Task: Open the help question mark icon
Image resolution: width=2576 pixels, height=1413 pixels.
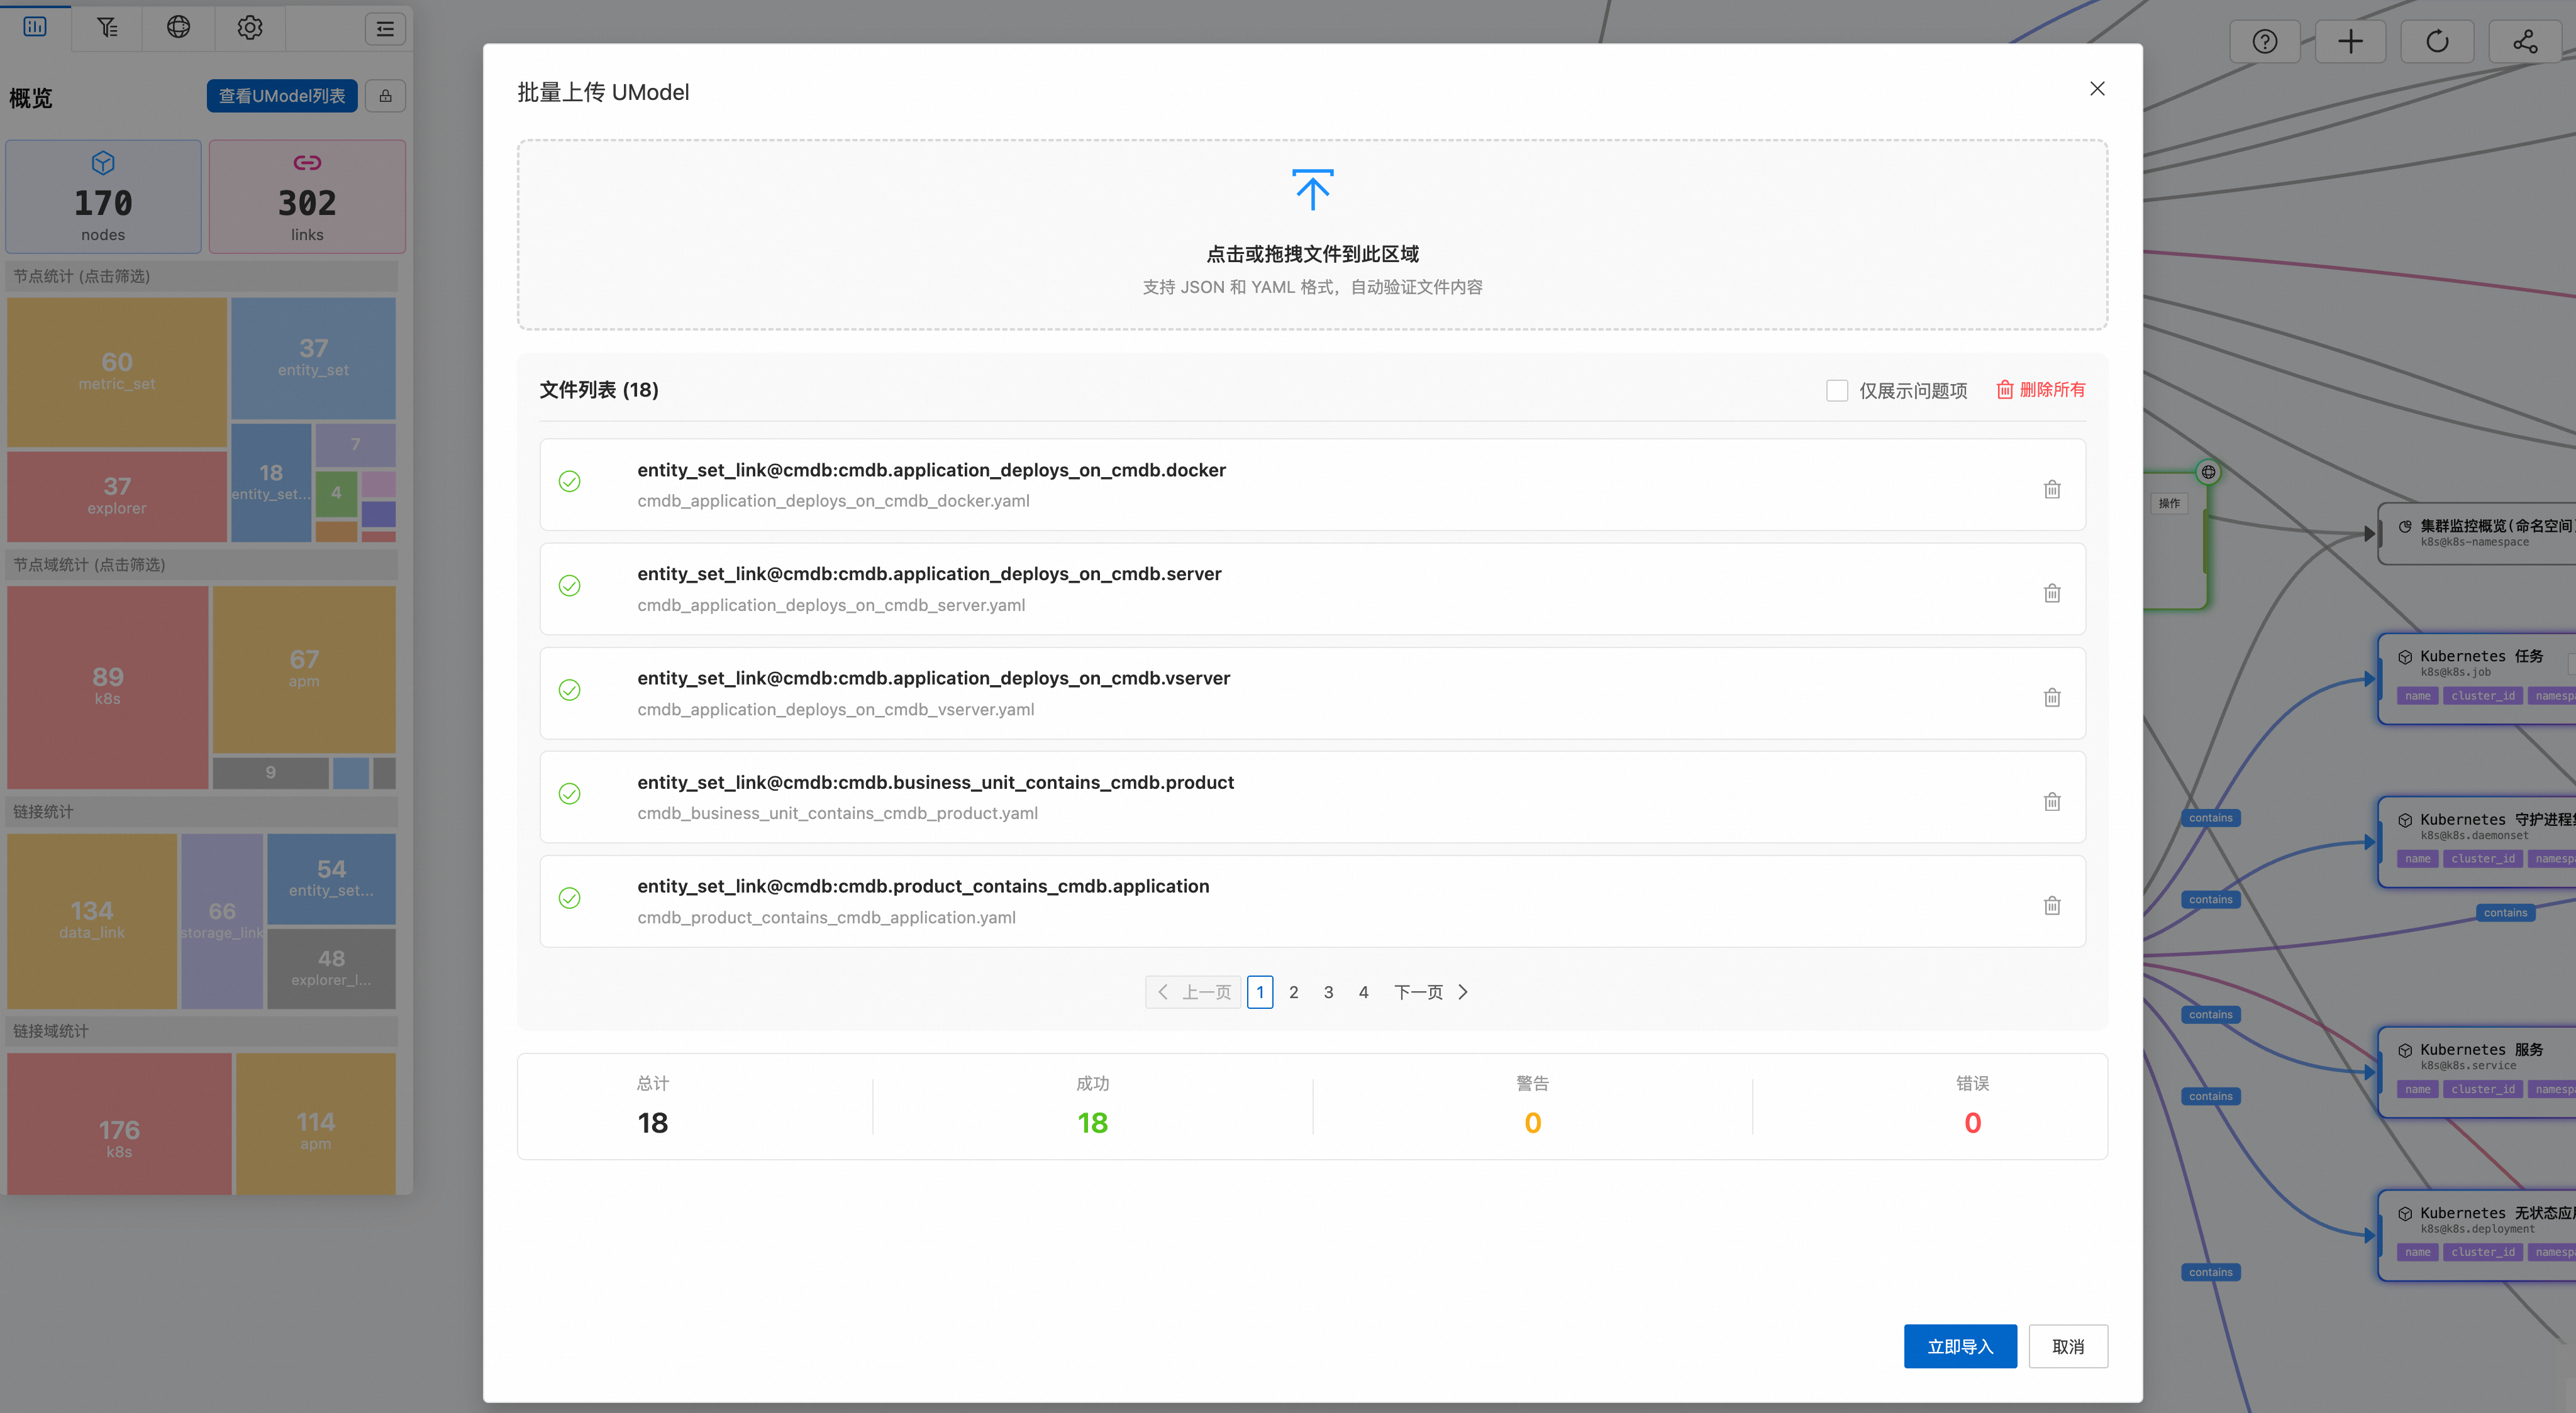Action: pos(2264,42)
